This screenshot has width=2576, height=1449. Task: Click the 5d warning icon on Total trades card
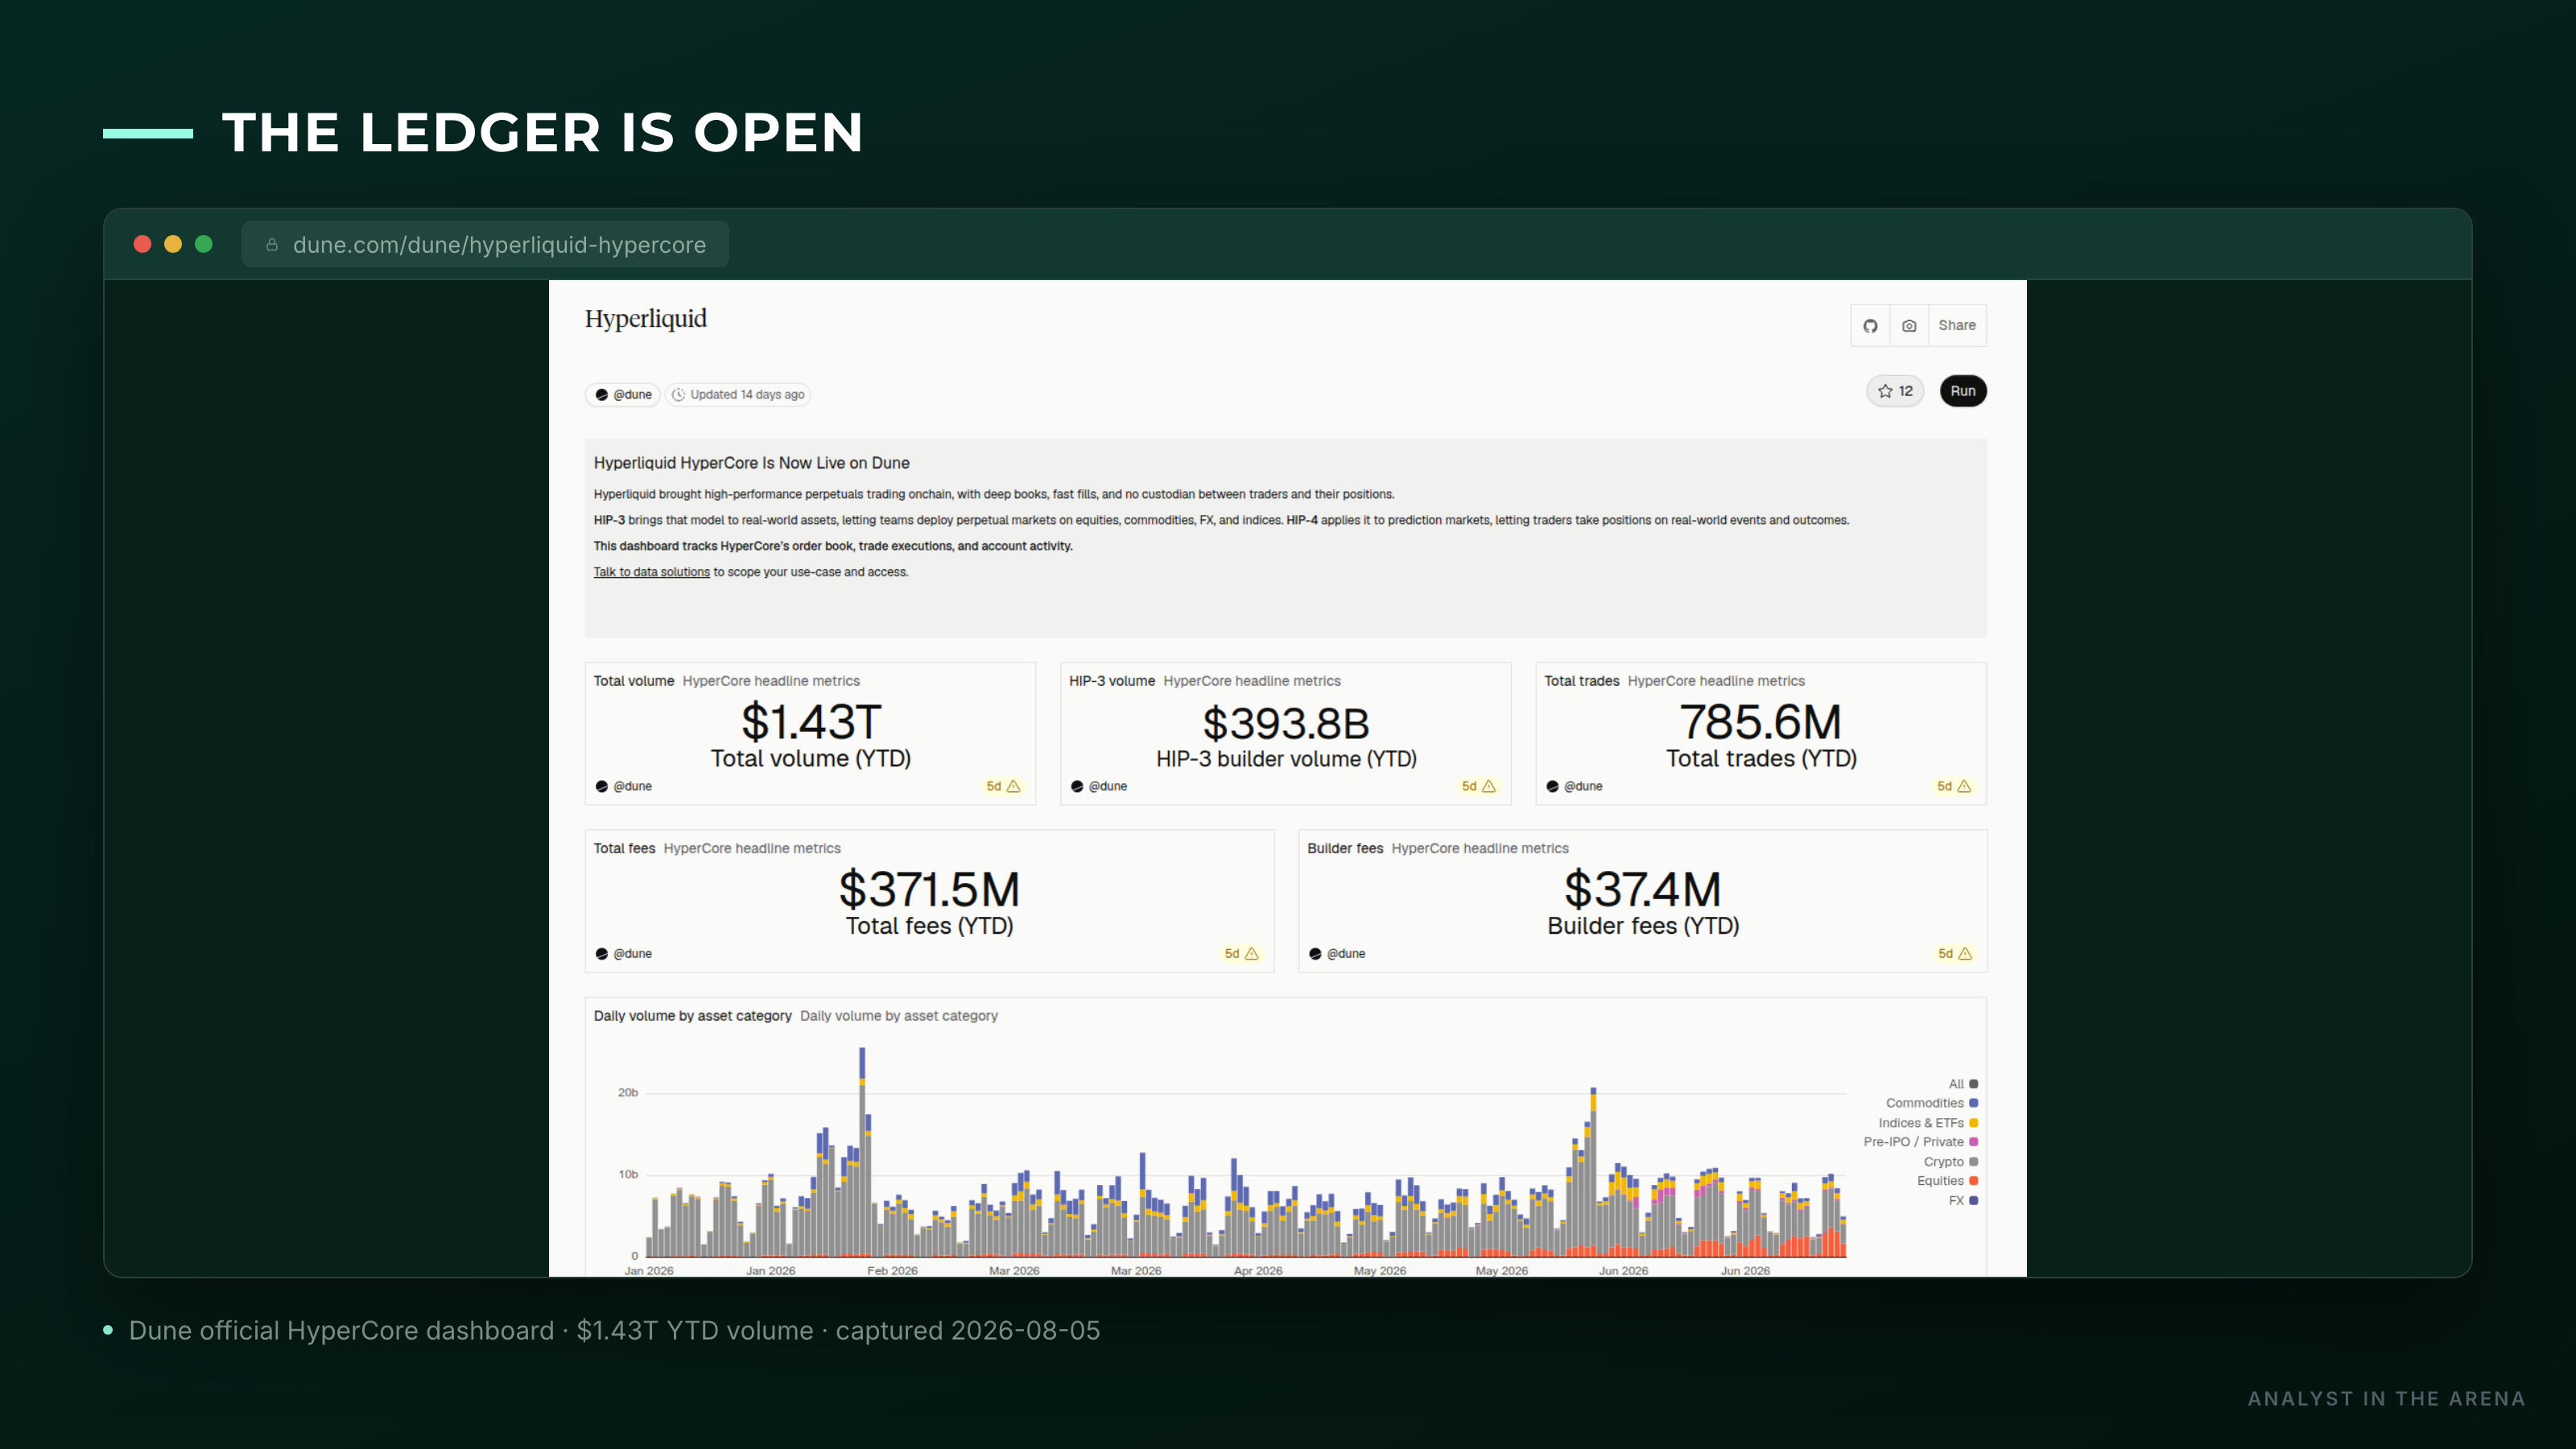[1954, 786]
